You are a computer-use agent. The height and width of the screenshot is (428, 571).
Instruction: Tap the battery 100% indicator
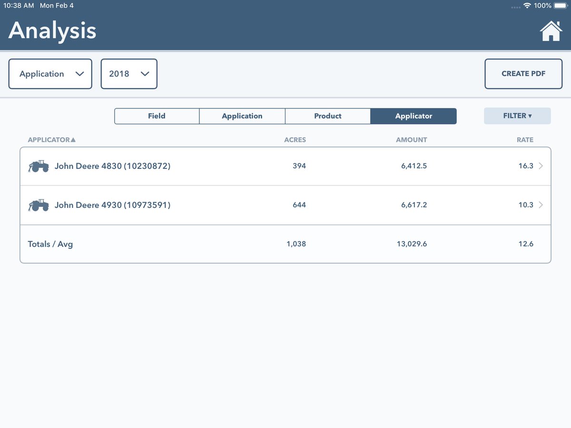[x=551, y=6]
